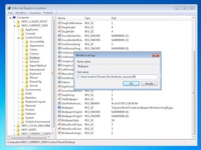Click the tree pane horizontal scrollbar thumb
Image resolution: width=201 pixels, height=150 pixels.
coord(29,137)
